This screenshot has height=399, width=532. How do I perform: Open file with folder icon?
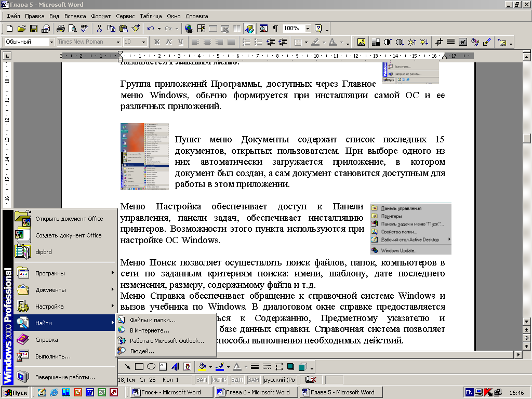21,29
